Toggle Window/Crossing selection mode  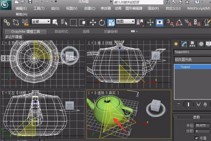coord(82,23)
